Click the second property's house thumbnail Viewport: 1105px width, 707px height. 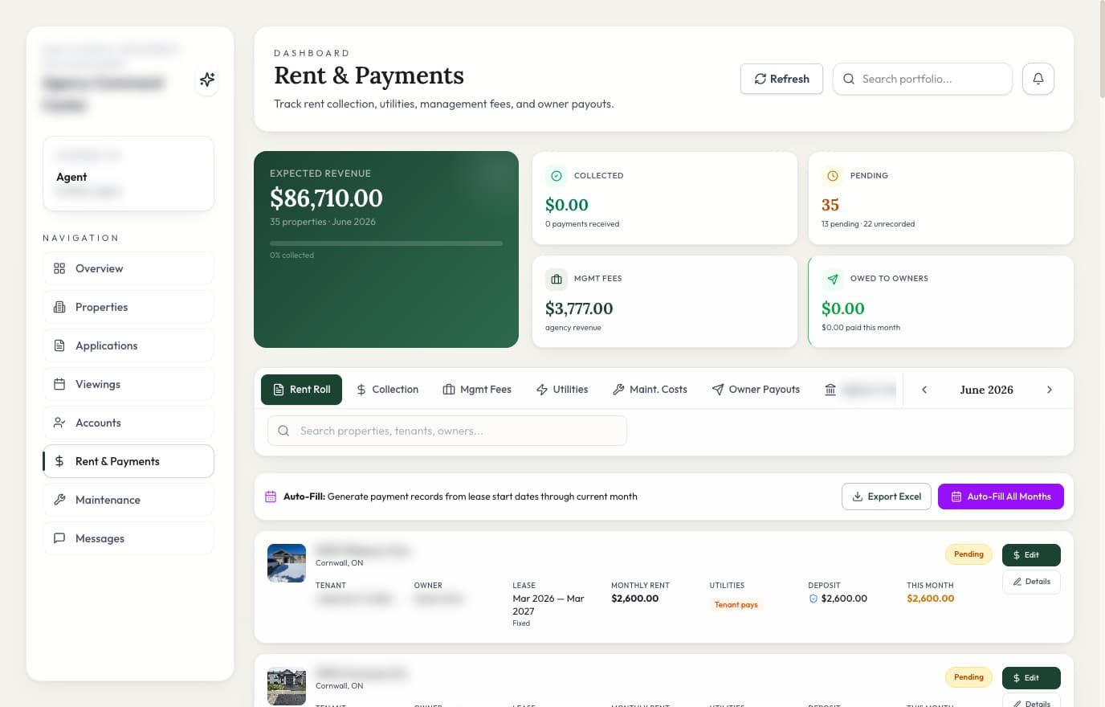[x=287, y=687]
